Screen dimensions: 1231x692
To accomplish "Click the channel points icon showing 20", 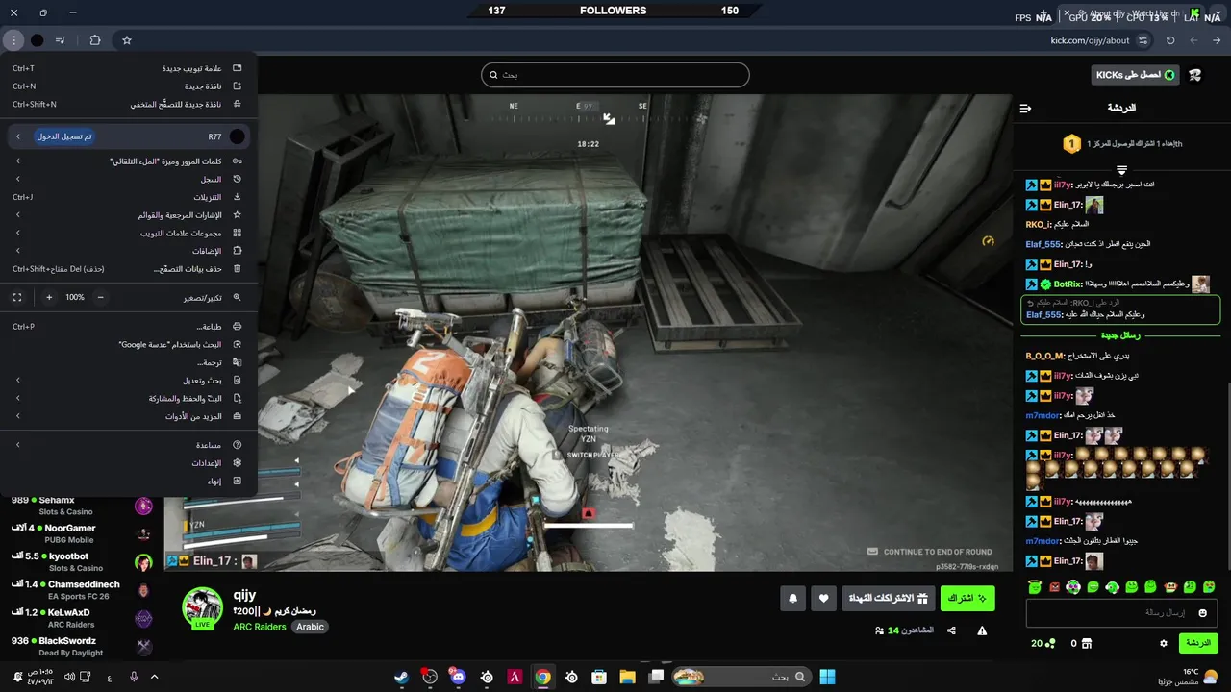I will [x=1043, y=643].
